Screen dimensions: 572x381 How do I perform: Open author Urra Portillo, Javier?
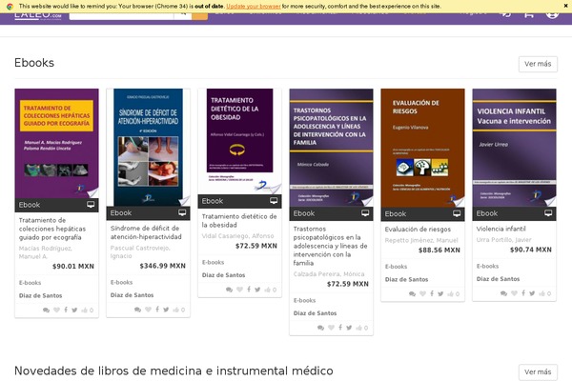tap(503, 240)
